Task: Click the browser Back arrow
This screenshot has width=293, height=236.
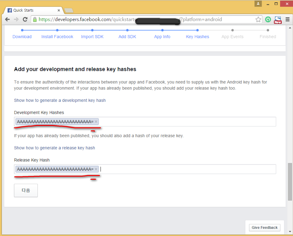Action: tap(7, 19)
